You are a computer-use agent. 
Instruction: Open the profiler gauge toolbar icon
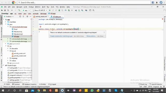coord(66,10)
